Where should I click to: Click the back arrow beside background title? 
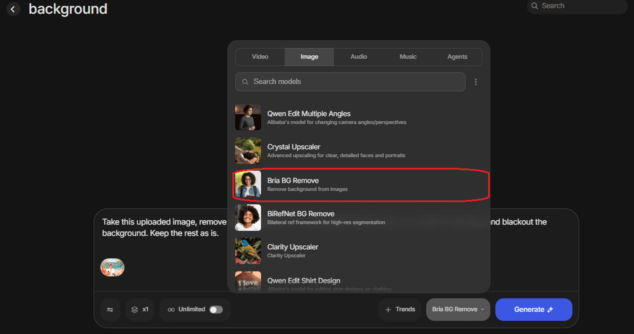[x=14, y=9]
